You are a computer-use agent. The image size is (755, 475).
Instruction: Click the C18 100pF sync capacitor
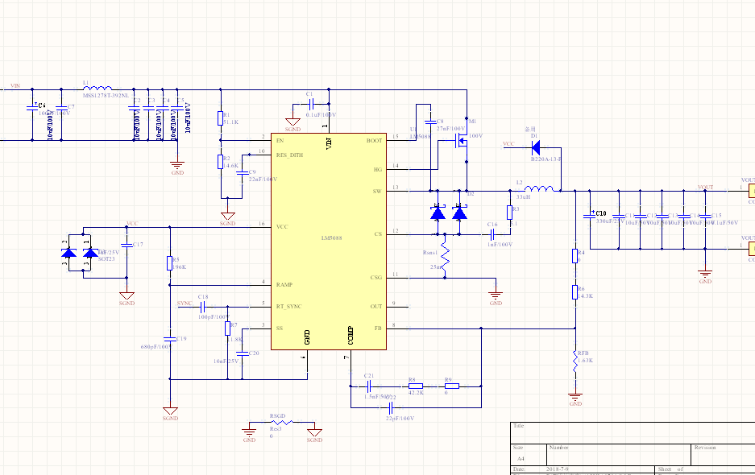coord(203,307)
